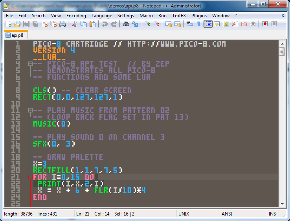290x221 pixels.
Task: Open the Run menu
Action: click(162, 16)
